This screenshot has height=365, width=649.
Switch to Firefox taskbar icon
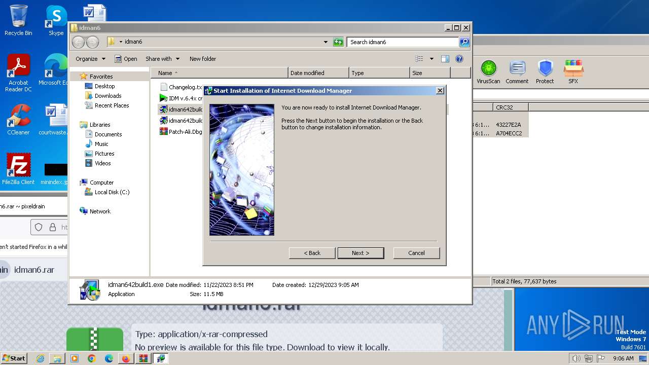tap(126, 358)
